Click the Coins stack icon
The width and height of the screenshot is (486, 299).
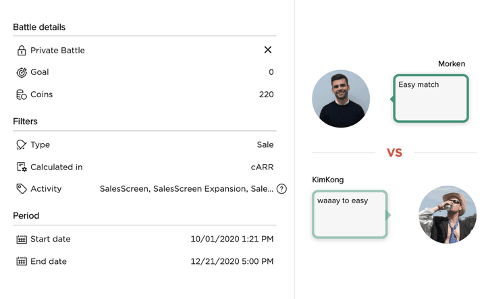click(22, 94)
